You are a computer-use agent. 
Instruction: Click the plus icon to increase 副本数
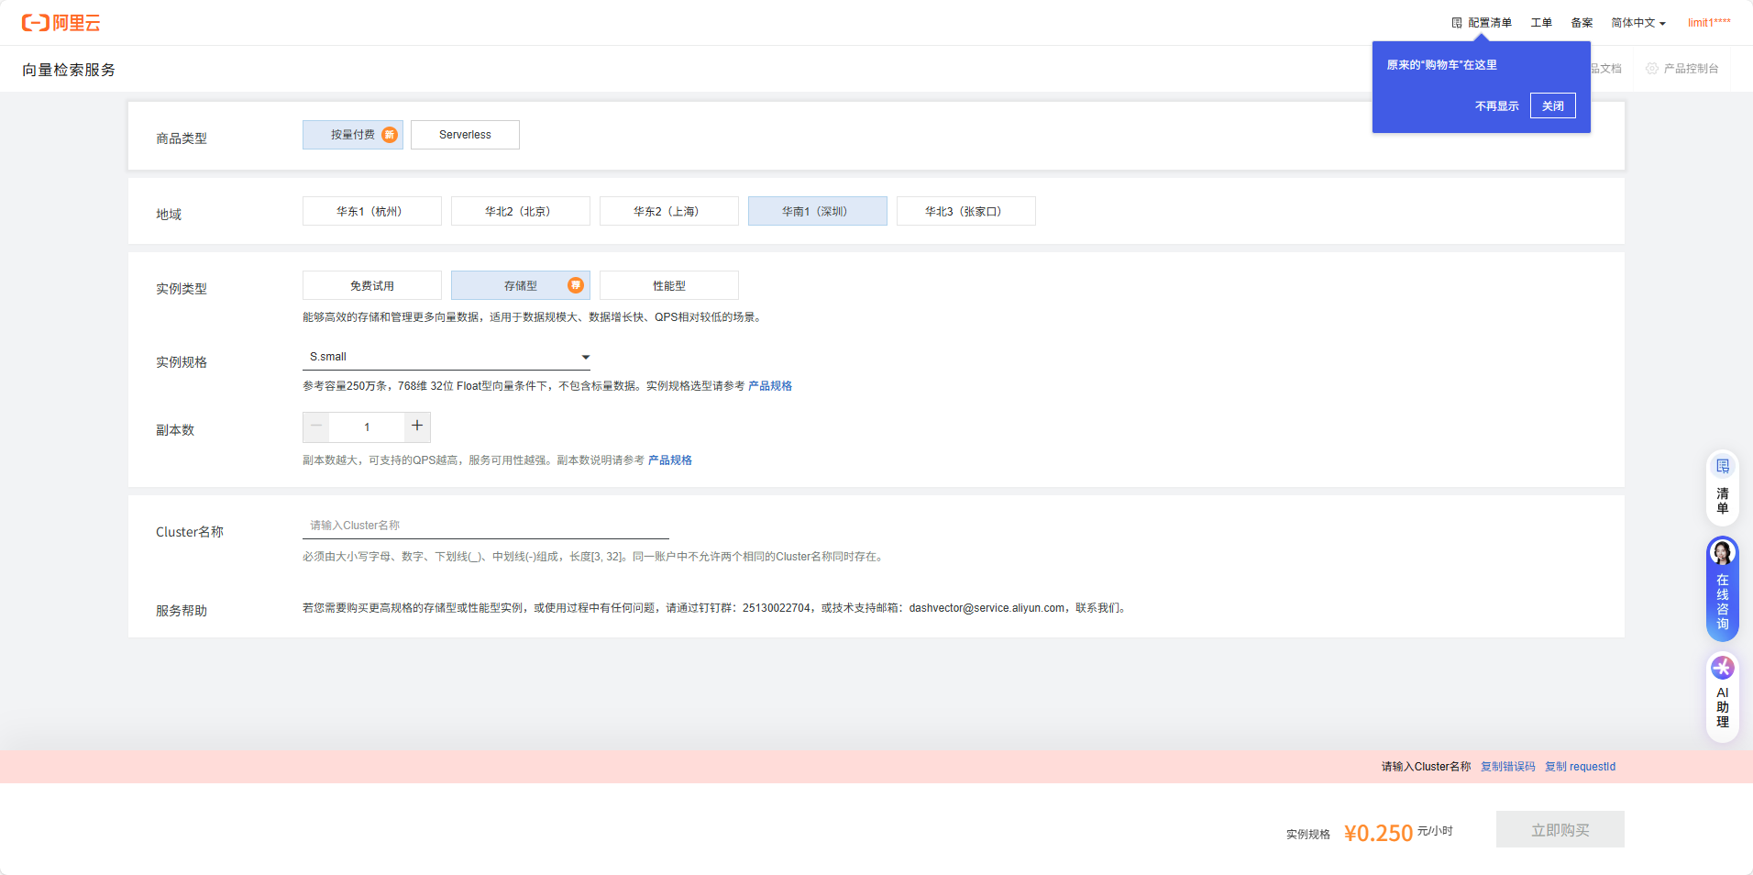[417, 426]
